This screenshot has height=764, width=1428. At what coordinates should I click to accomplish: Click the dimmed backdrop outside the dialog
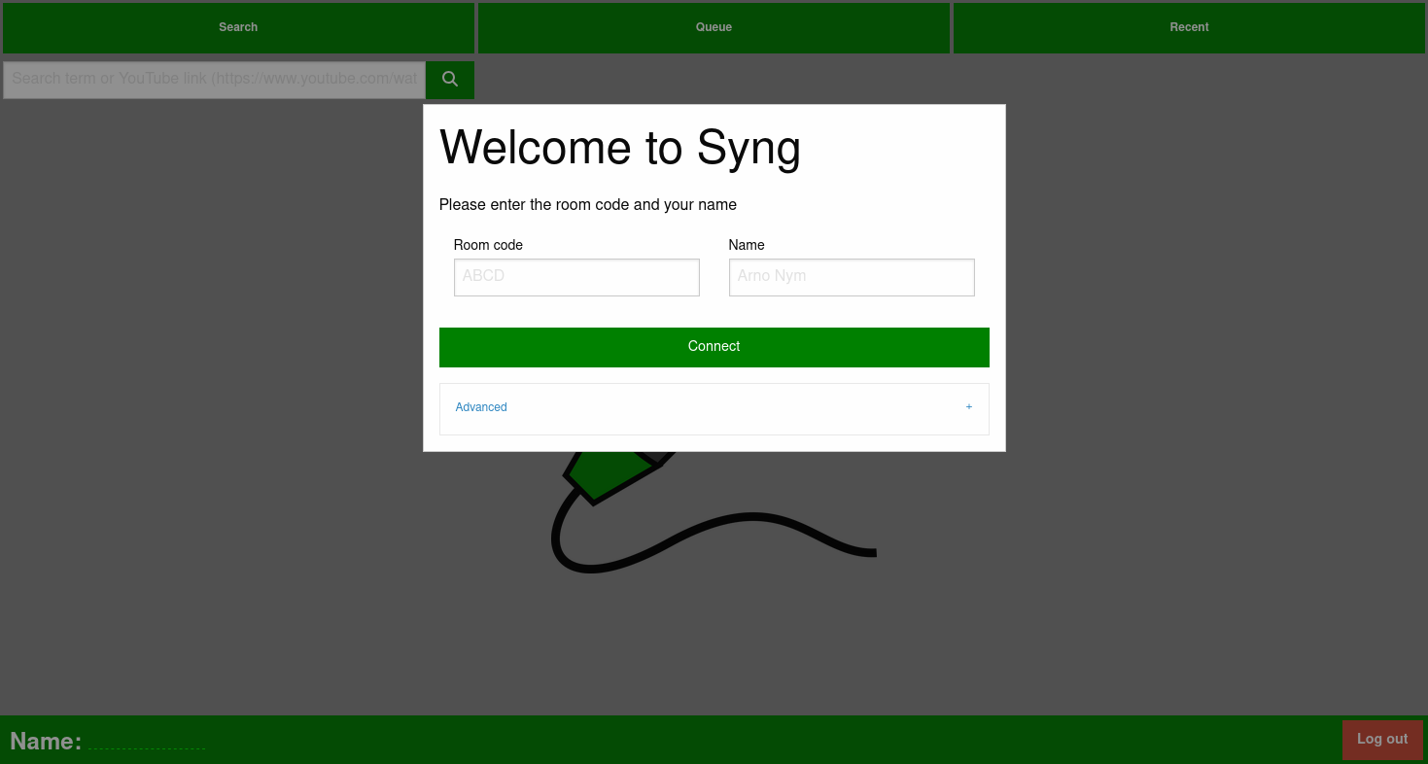coord(1167,389)
